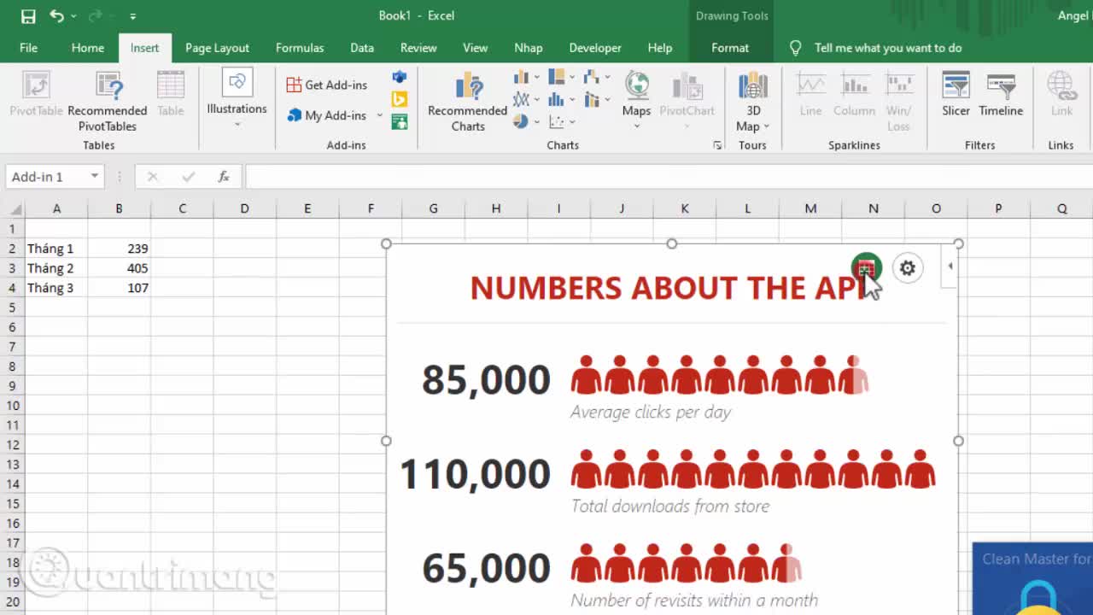Click Average clicks per day label
Viewport: 1093px width, 615px height.
pos(651,413)
